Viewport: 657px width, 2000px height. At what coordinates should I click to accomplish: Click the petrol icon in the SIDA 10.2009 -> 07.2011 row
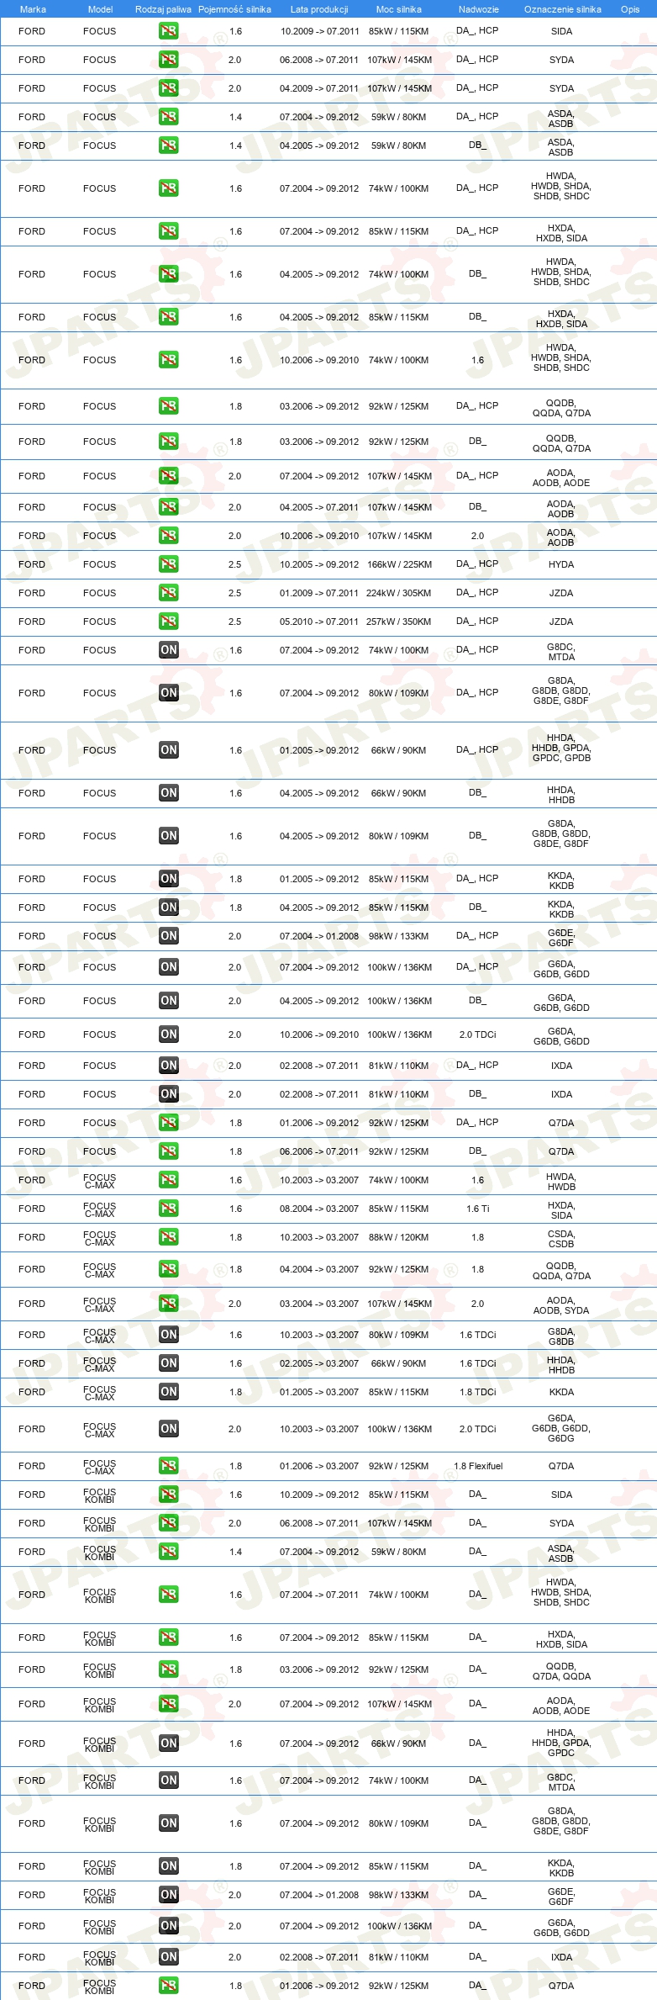pos(169,31)
